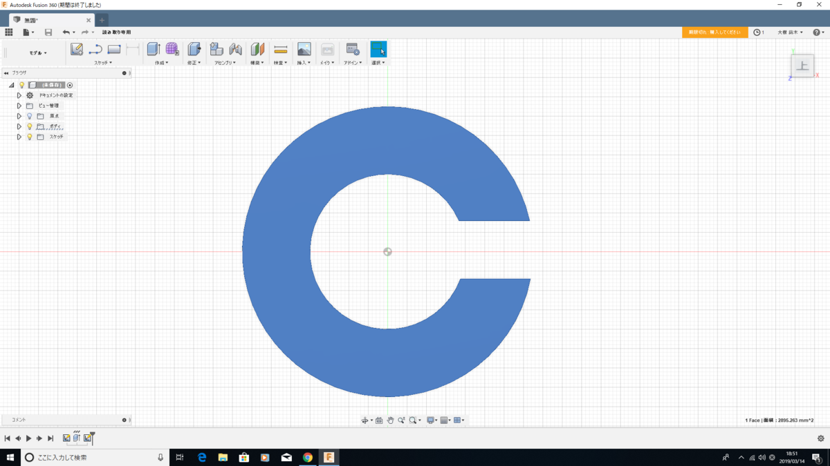Open the スケッチ toolbar menu
The image size is (830, 466).
[102, 63]
